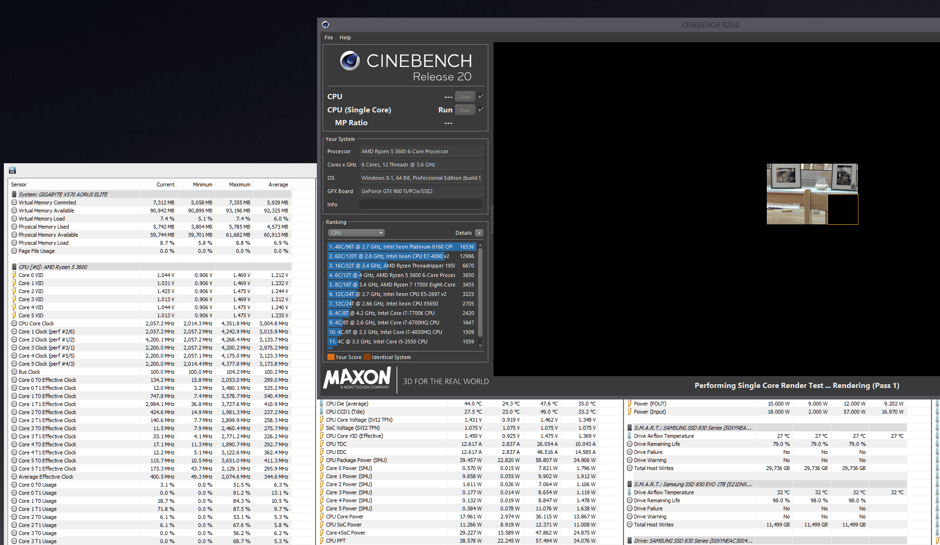Select the Core 2 Clock (perf #1/2) row
Image resolution: width=940 pixels, height=545 pixels.
[x=149, y=340]
